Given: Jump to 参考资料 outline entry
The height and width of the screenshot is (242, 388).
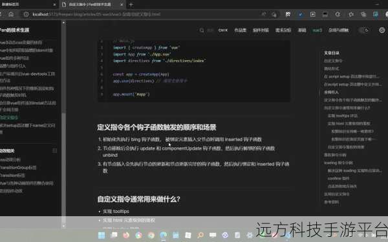Looking at the screenshot, I should coord(331,202).
